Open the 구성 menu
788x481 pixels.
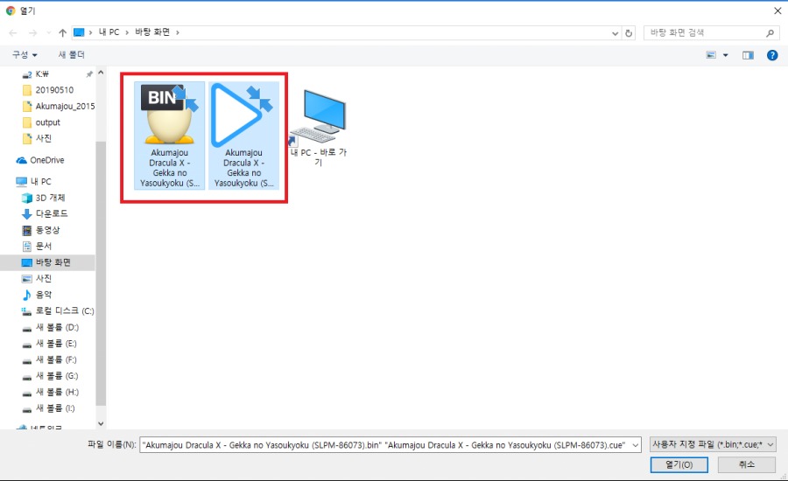[25, 55]
